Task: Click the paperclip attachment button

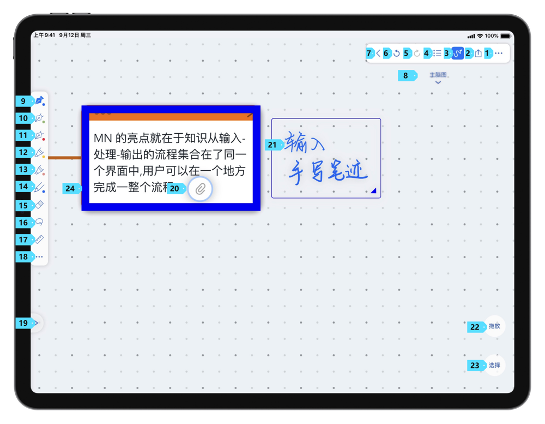Action: [200, 189]
